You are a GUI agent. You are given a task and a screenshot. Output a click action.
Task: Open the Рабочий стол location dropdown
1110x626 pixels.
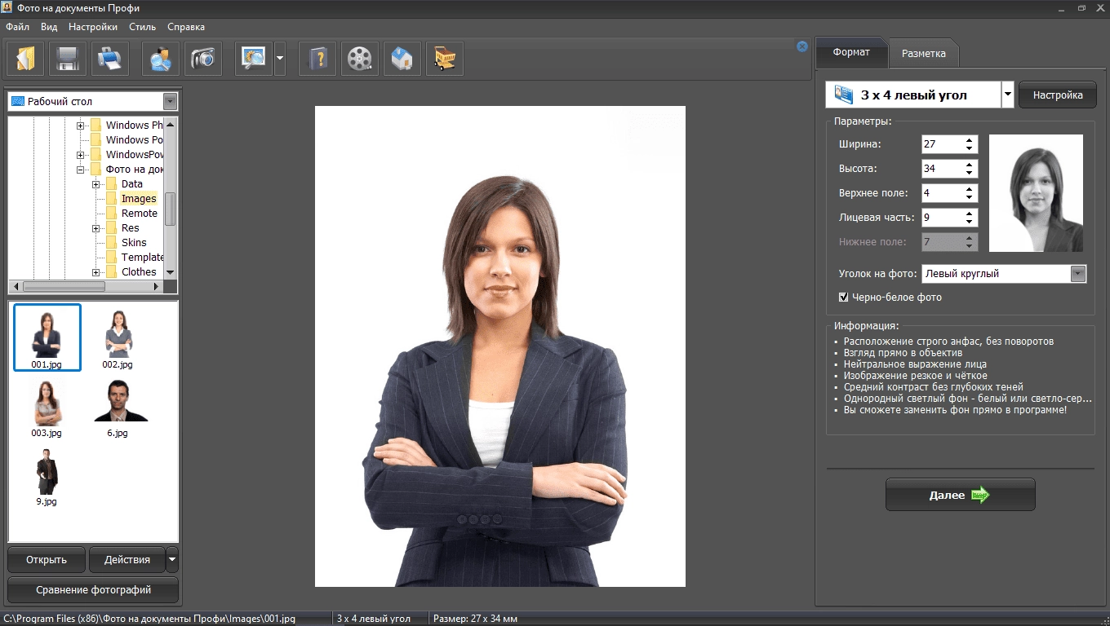(x=170, y=102)
